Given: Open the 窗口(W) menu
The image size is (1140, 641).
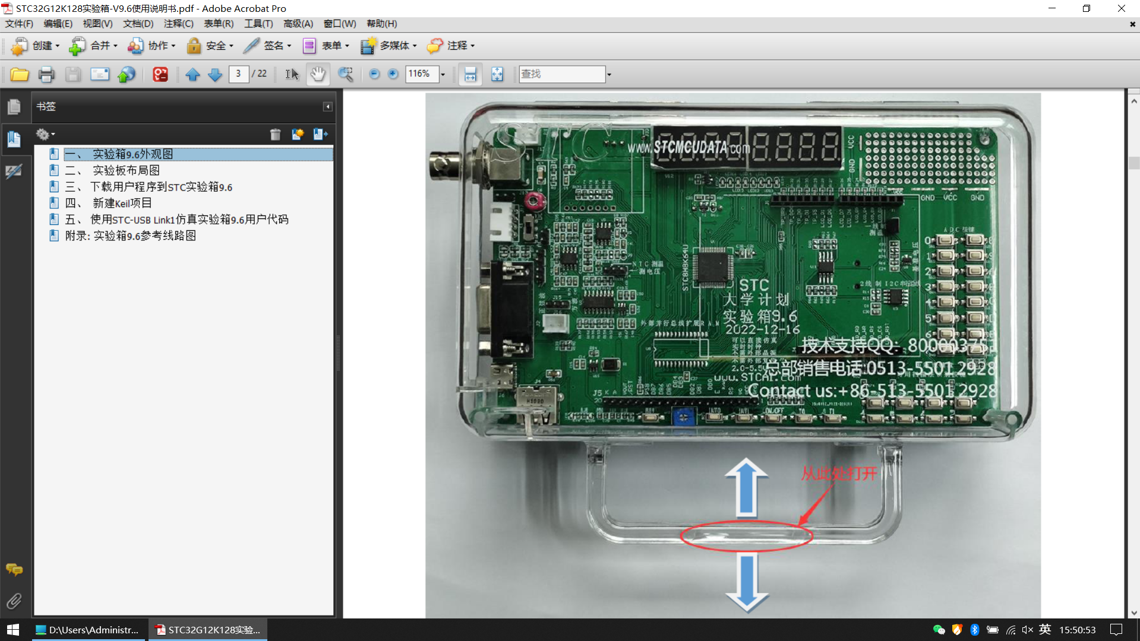Looking at the screenshot, I should [x=340, y=24].
